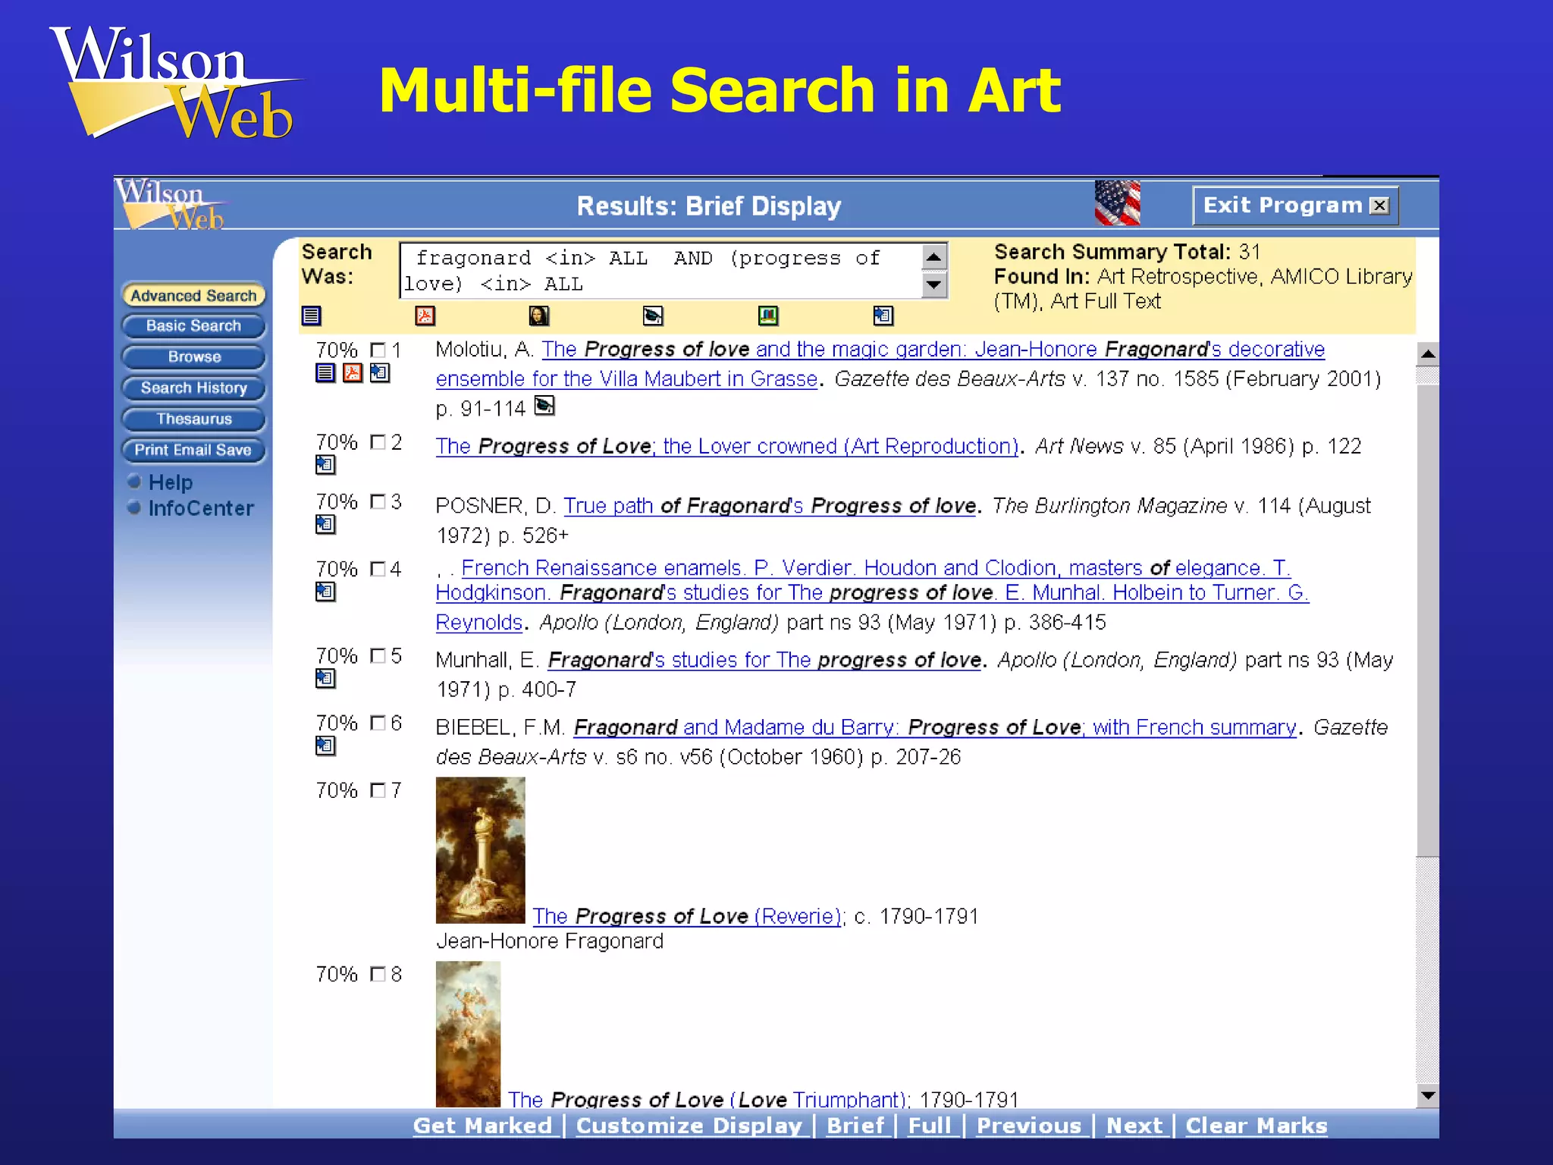Click the arrow-document icon under result 3
Viewport: 1553px width, 1165px height.
click(325, 525)
